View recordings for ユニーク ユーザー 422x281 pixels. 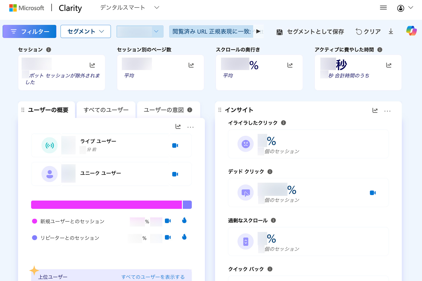pyautogui.click(x=175, y=174)
